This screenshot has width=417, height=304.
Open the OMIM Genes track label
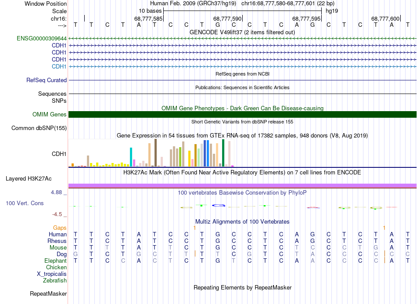tap(50, 115)
